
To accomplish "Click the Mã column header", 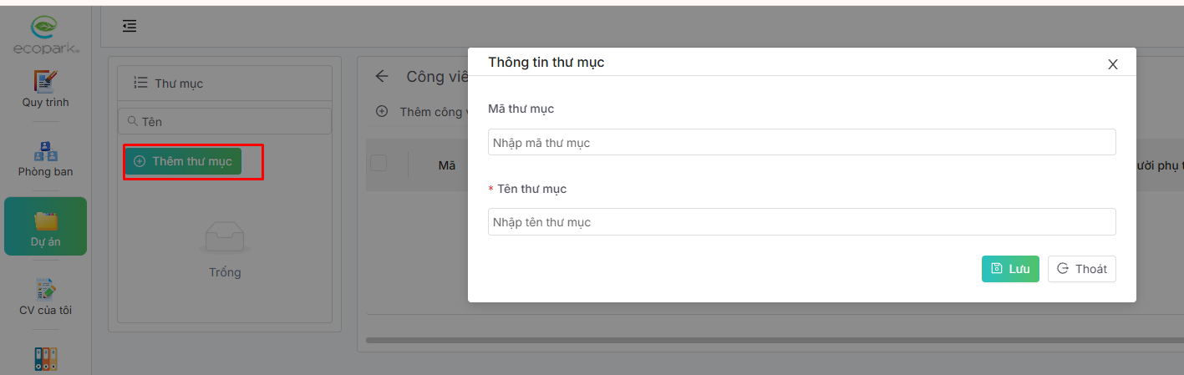I will point(447,165).
